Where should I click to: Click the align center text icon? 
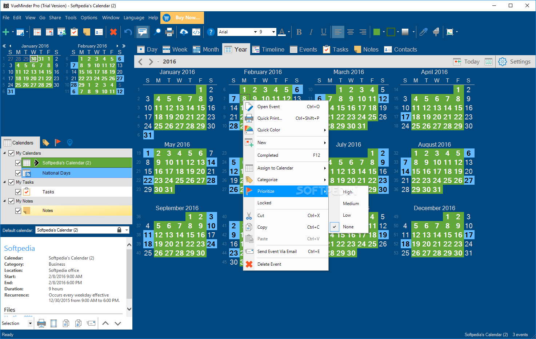click(351, 32)
